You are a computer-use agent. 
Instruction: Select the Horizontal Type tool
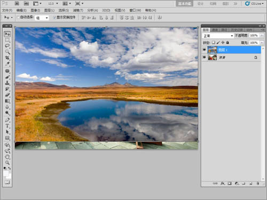click(x=7, y=126)
